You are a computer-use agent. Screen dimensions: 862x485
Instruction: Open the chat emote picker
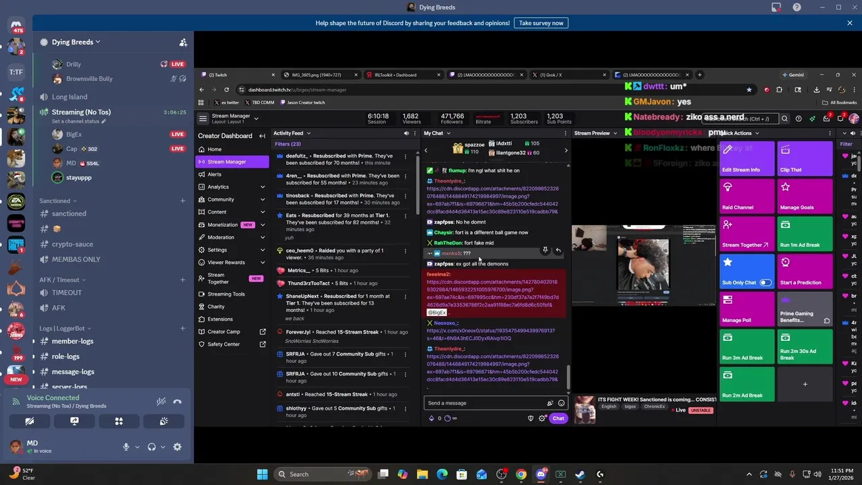[561, 403]
